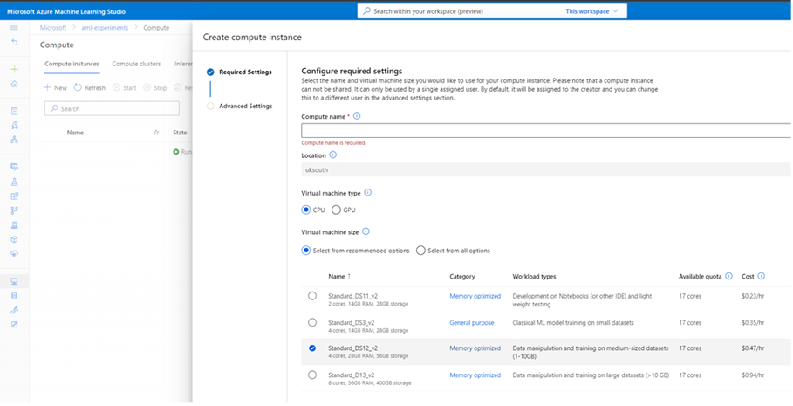This screenshot has height=406, width=793.
Task: Click info icon next to Virtual machine type
Action: coord(367,193)
